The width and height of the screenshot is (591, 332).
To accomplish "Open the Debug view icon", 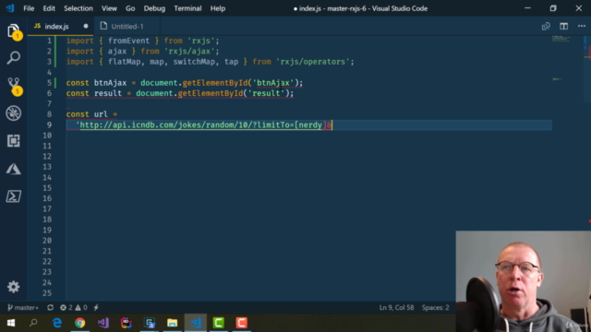I will tap(14, 113).
